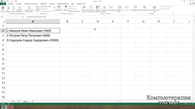195x109 pixels.
Task: Switch to the ВСТАВКА tab
Action: coord(19,4)
